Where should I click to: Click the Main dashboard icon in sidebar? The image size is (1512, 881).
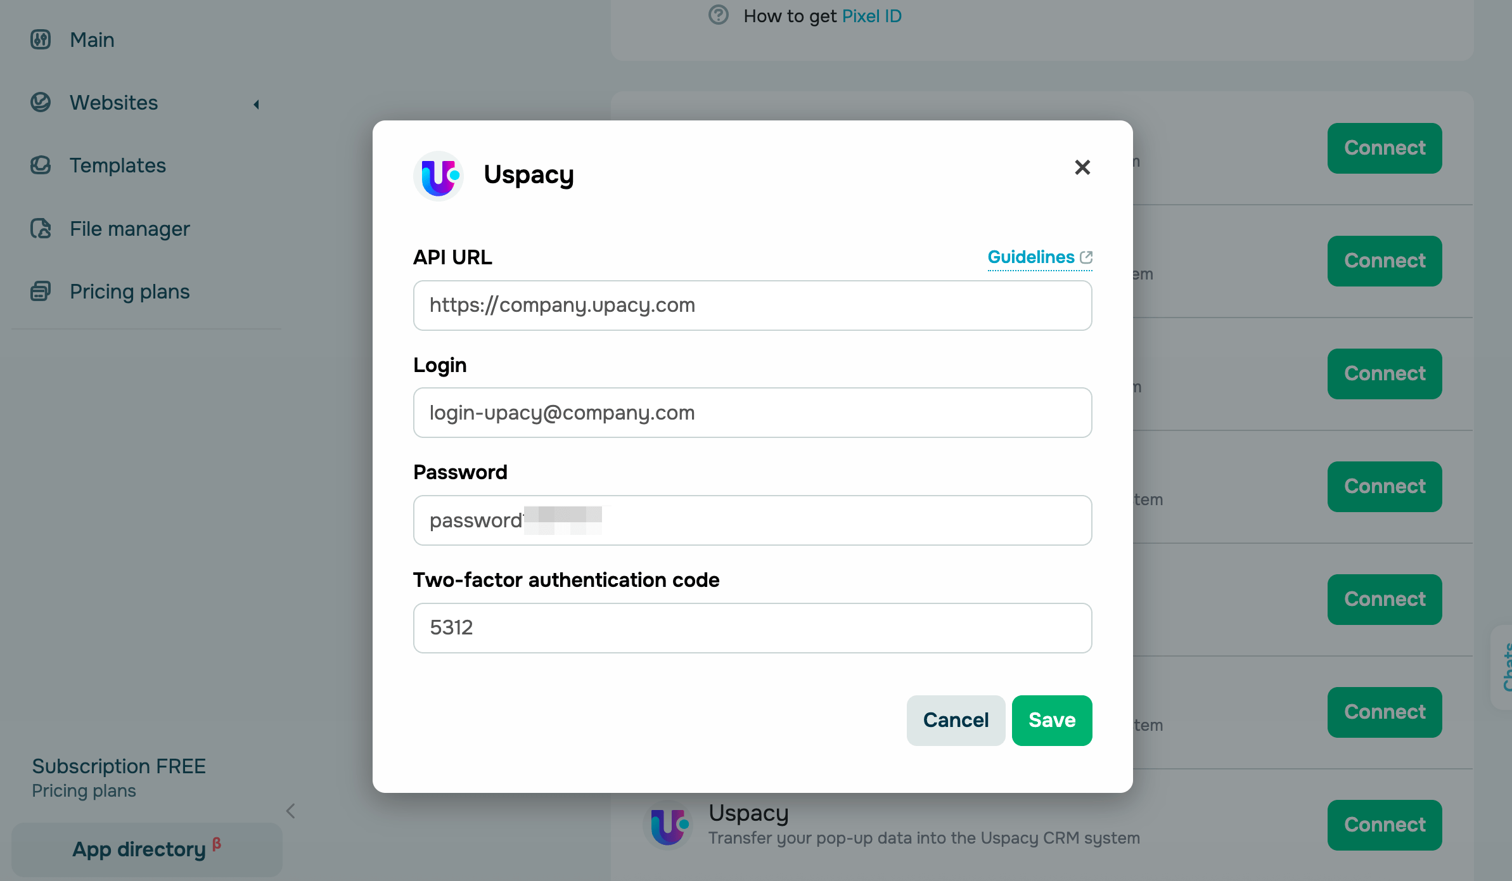pyautogui.click(x=41, y=39)
